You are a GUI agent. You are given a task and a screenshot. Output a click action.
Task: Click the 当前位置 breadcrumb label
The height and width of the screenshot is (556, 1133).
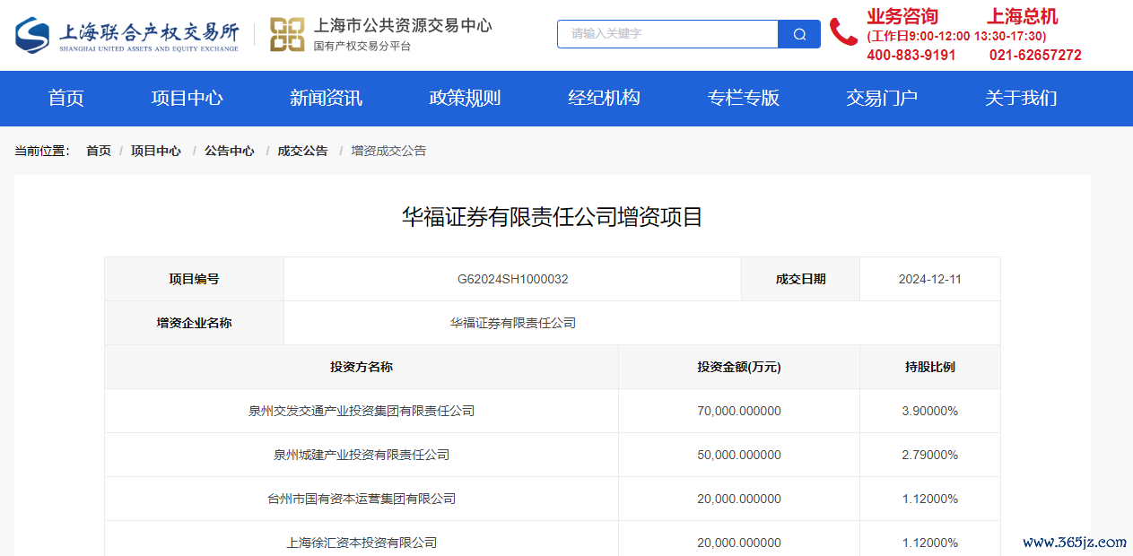coord(42,151)
